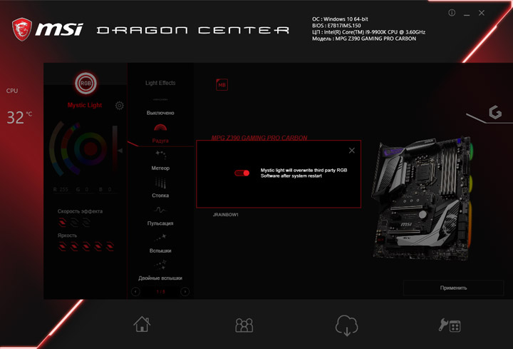Viewport: 513px width, 349px height.
Task: Select the Пульсация light effect
Action: pos(160,223)
